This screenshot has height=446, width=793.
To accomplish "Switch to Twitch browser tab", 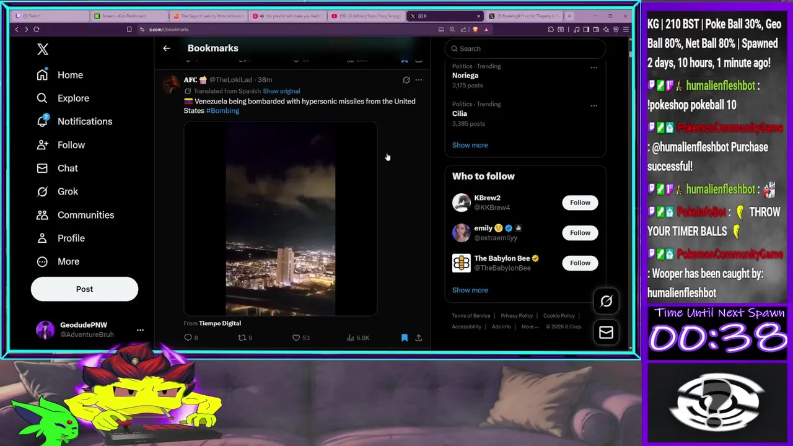I will click(50, 15).
